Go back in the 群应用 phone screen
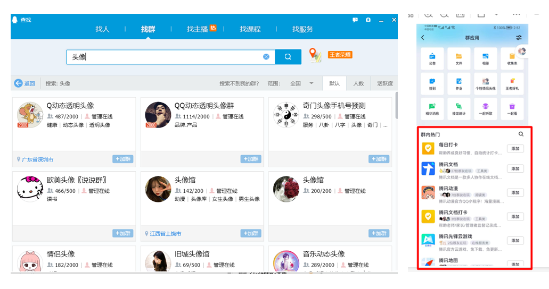 (x=423, y=37)
